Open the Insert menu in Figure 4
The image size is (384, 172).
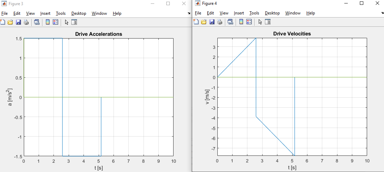click(x=239, y=13)
